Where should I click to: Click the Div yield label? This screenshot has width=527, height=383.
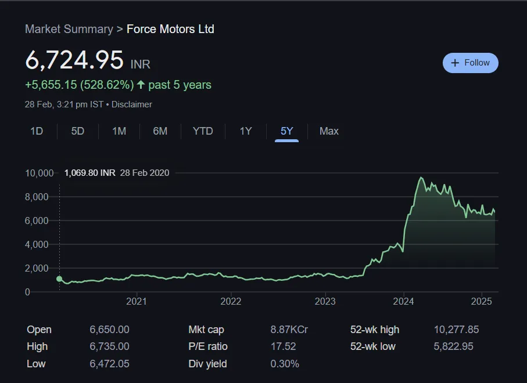207,364
